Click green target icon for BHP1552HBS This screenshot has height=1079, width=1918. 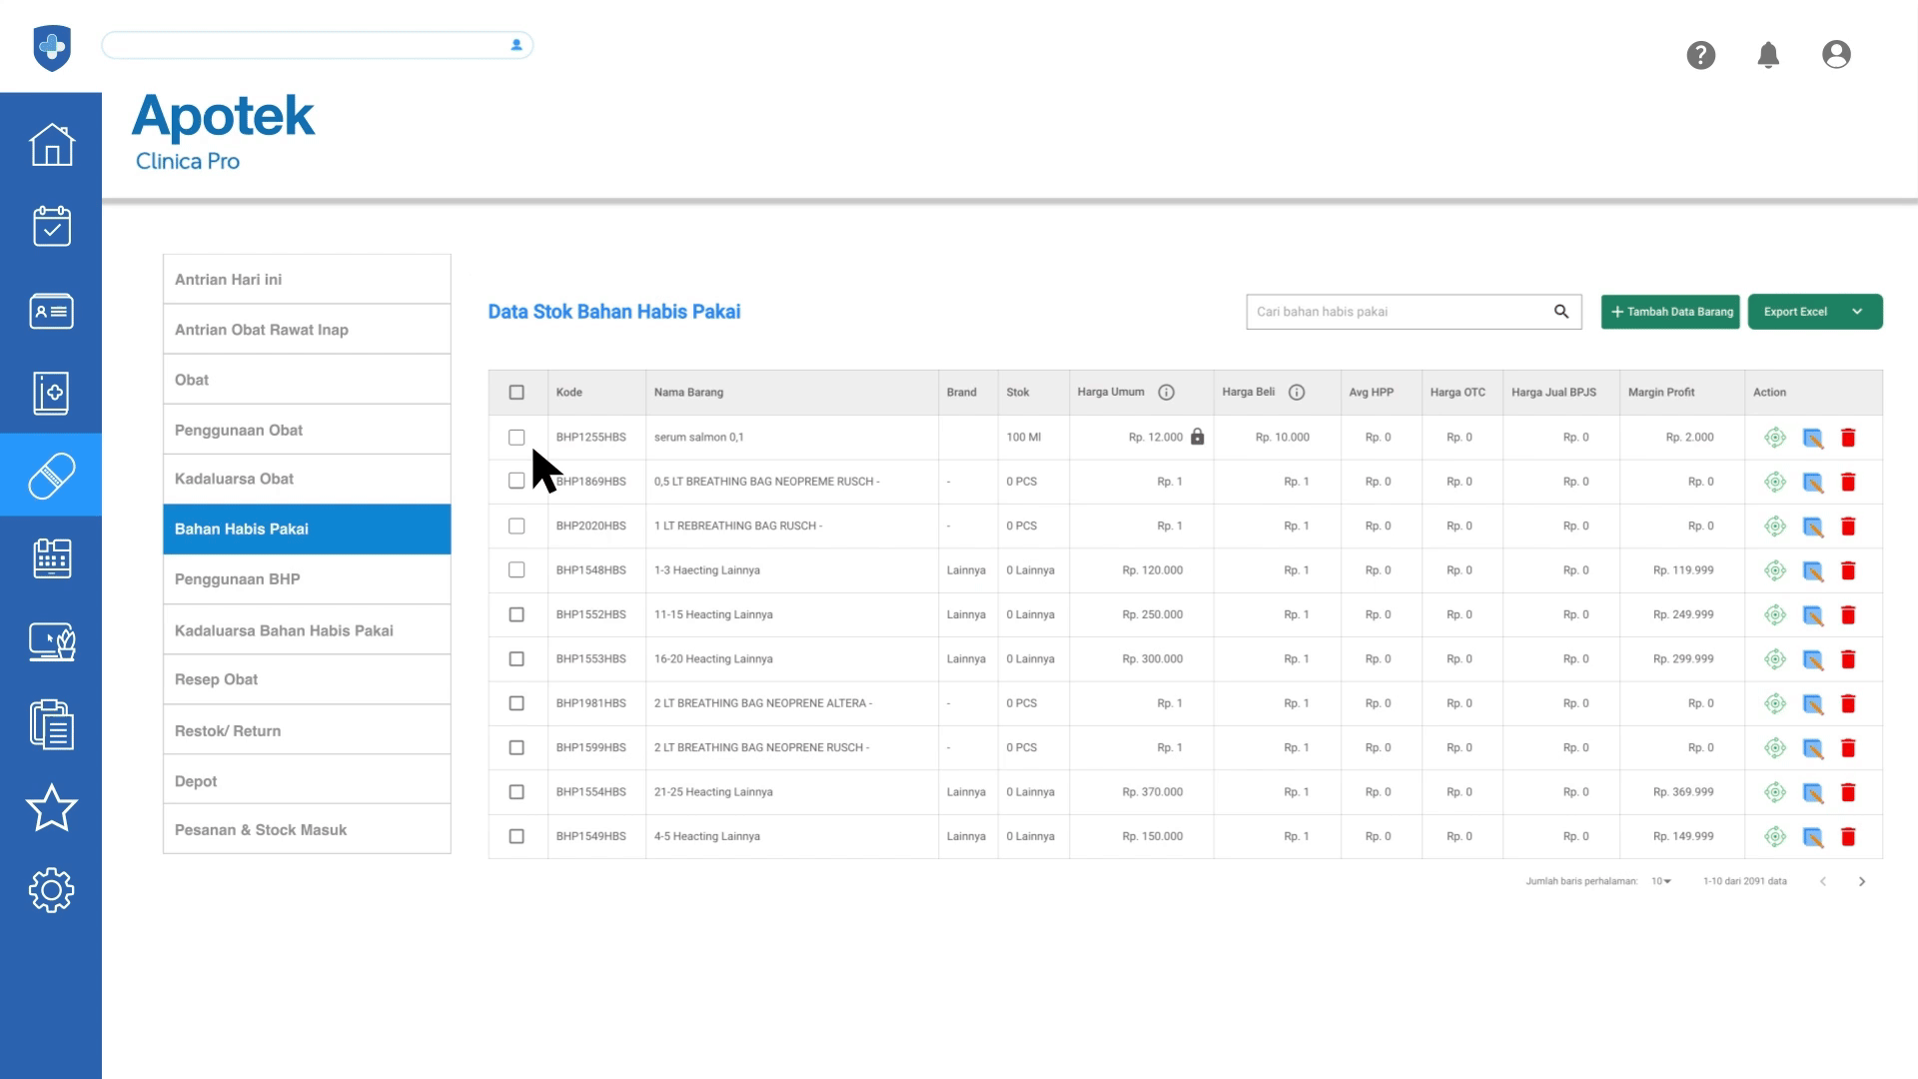pos(1775,615)
